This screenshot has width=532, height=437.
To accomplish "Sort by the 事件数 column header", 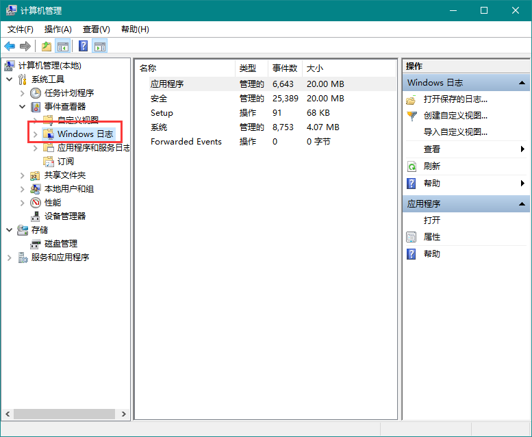I will (x=285, y=68).
